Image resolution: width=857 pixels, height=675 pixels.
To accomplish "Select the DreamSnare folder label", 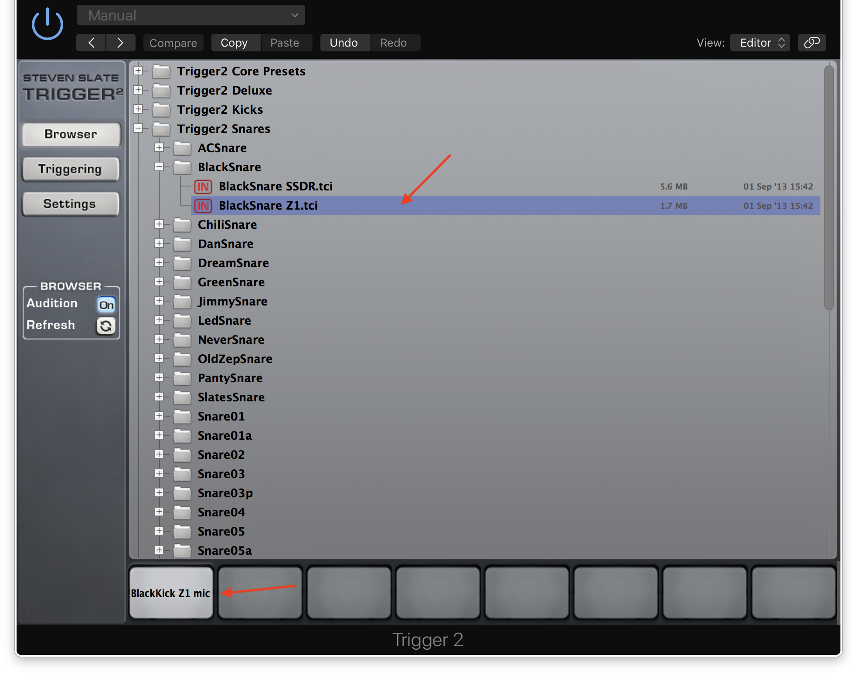I will pos(233,263).
